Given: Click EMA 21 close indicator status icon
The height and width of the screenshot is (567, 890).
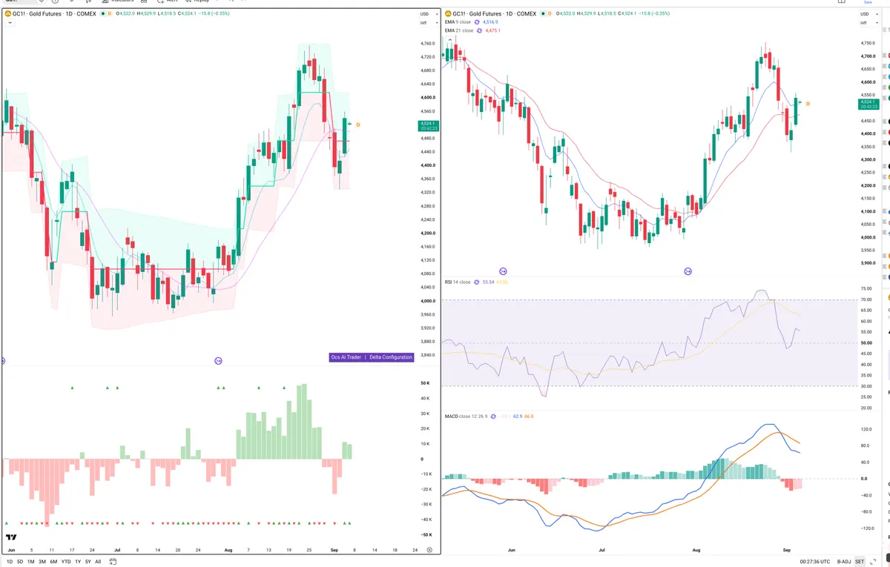Looking at the screenshot, I should point(480,30).
